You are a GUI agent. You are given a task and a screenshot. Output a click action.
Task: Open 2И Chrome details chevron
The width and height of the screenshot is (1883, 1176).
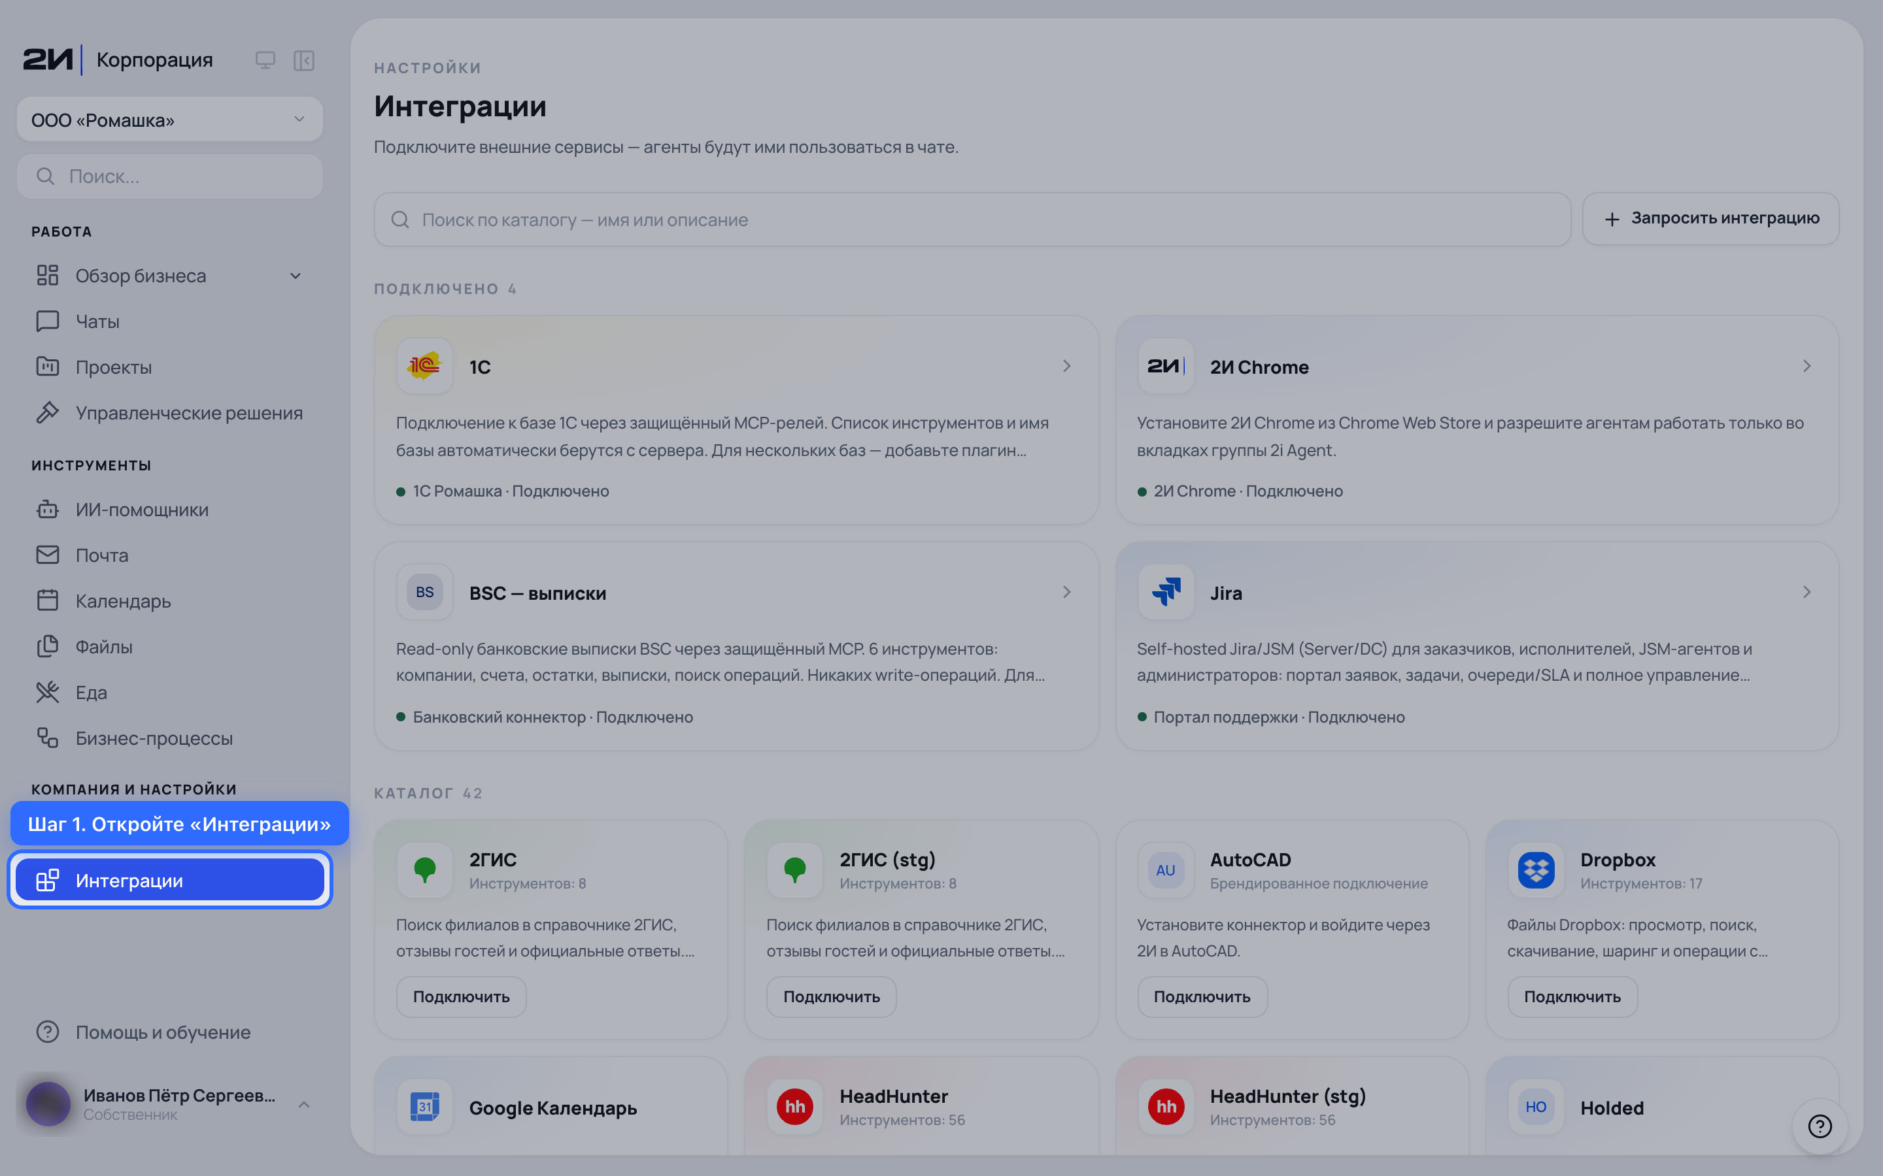[1807, 366]
